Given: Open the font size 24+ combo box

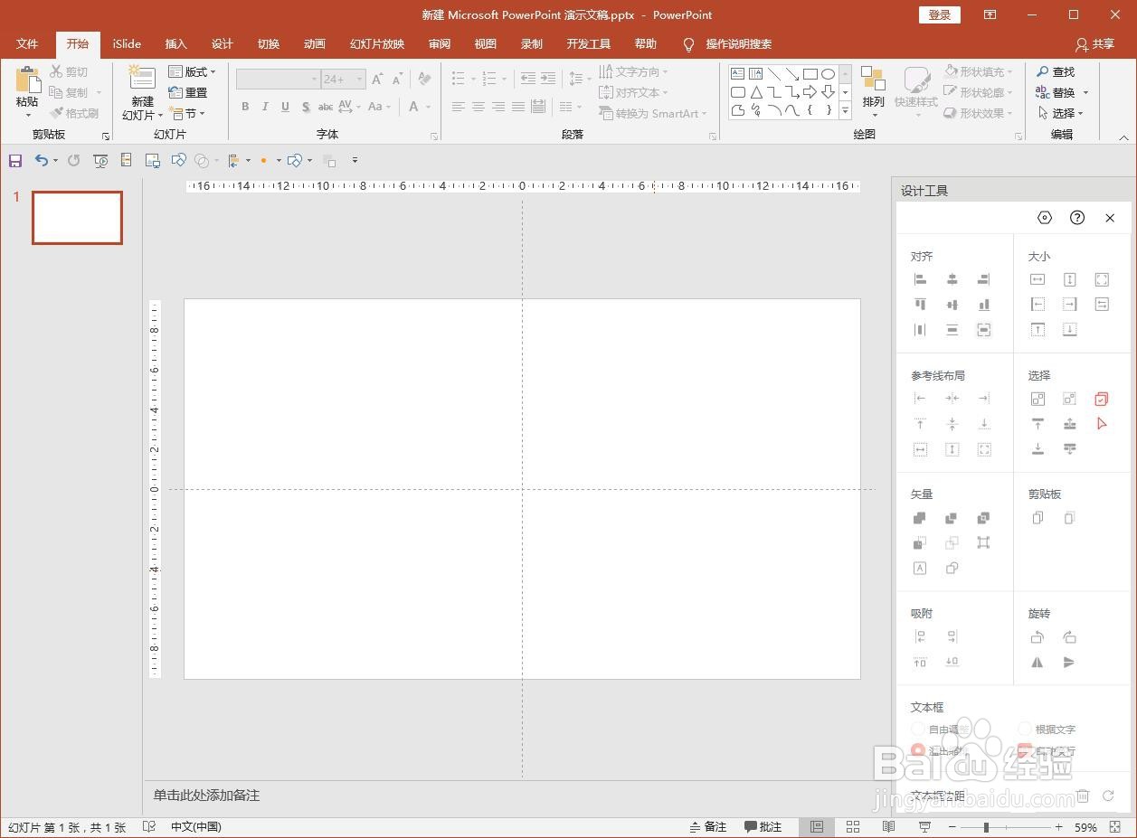Looking at the screenshot, I should point(344,79).
